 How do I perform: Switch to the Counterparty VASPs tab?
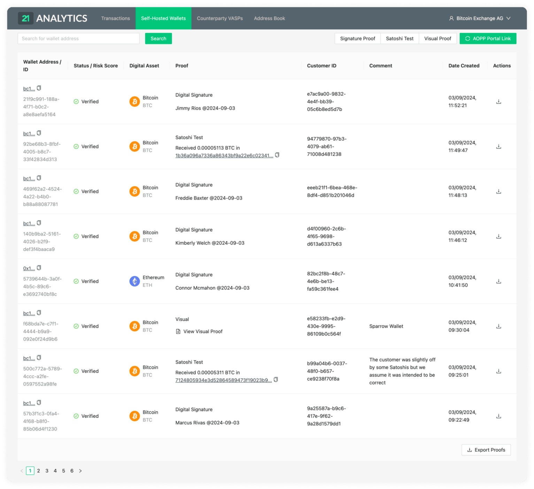tap(219, 18)
